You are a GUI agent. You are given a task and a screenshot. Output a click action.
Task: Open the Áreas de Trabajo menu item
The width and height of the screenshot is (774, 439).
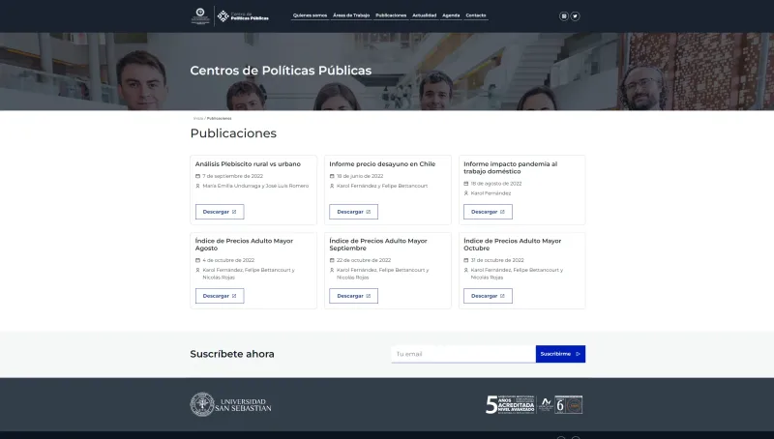351,15
